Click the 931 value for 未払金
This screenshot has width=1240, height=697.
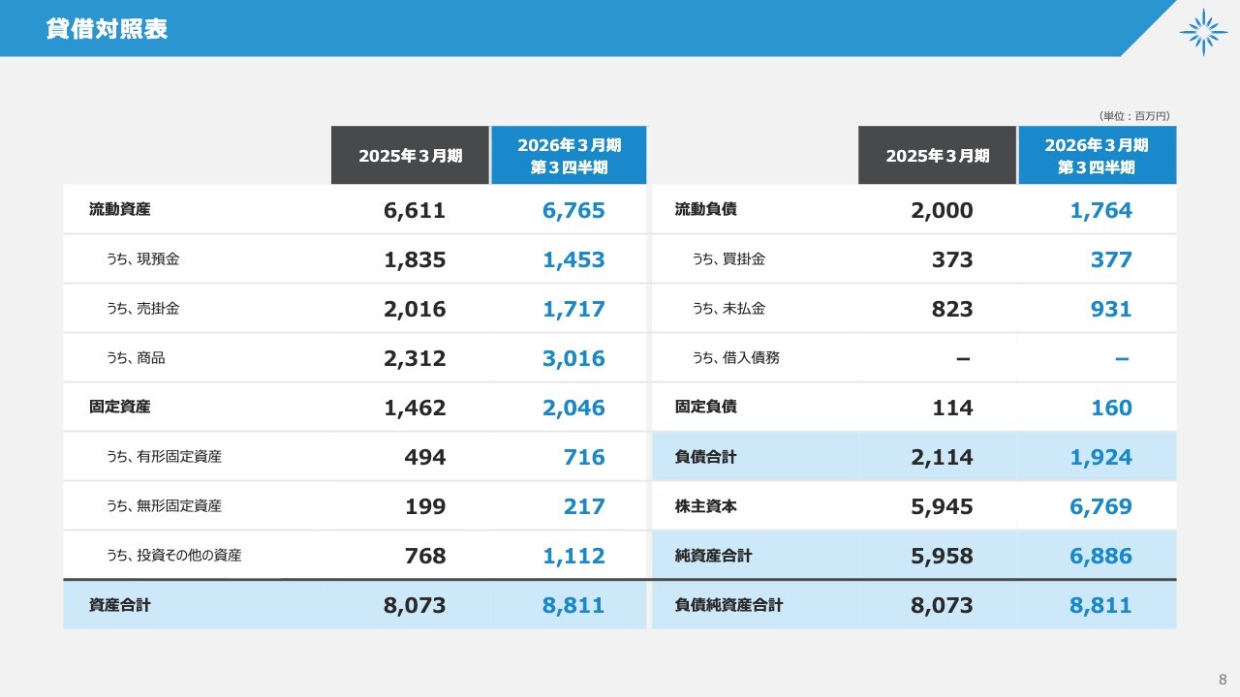point(1110,309)
